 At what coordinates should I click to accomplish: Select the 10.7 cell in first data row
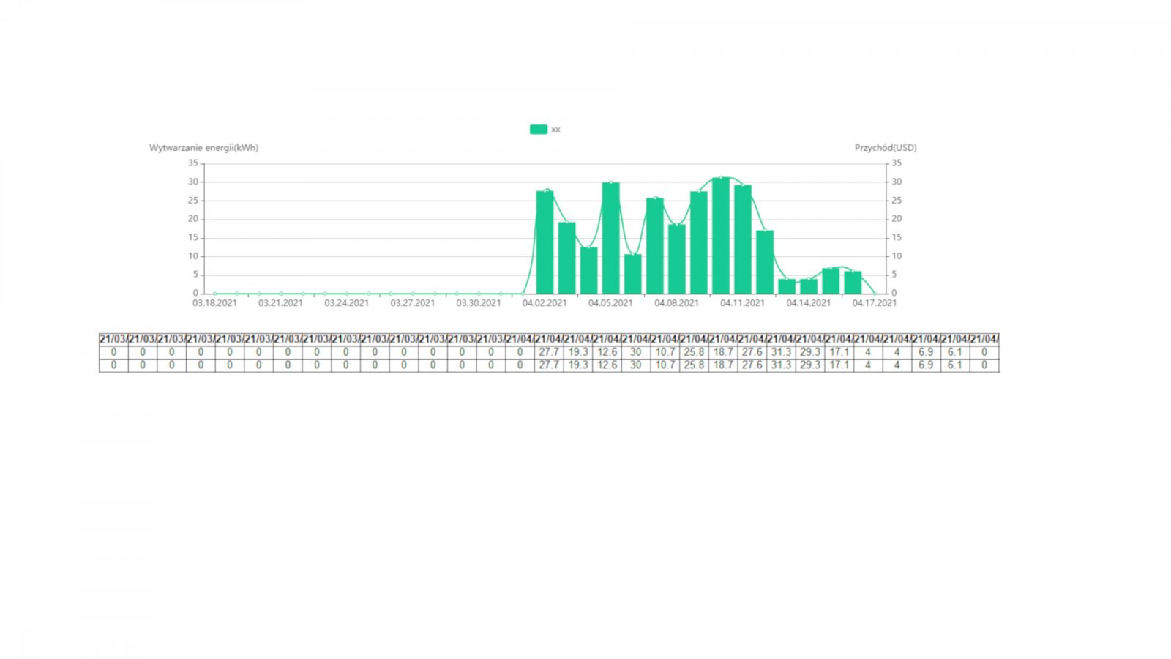coord(665,352)
